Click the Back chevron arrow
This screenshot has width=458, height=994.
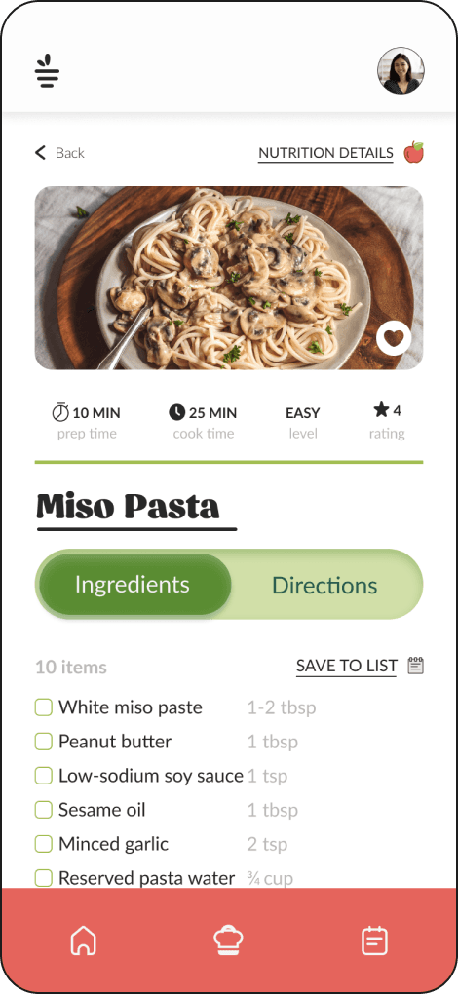(41, 153)
